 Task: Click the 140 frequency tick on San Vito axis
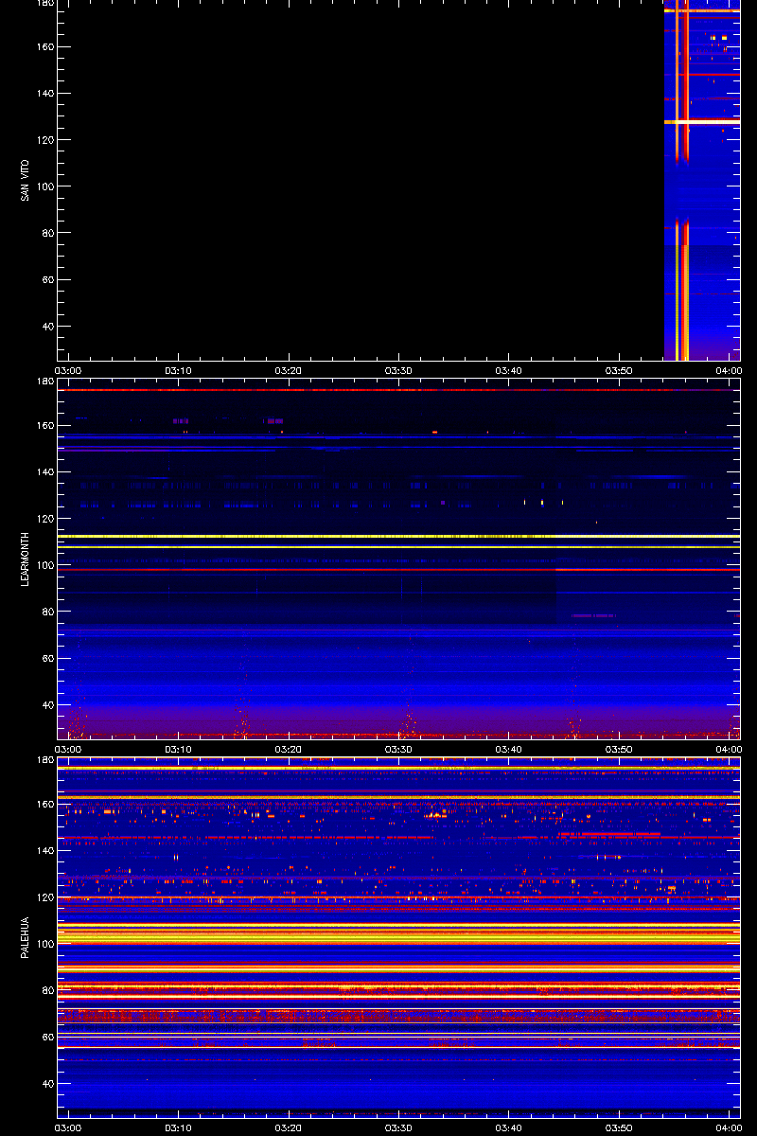click(x=44, y=93)
